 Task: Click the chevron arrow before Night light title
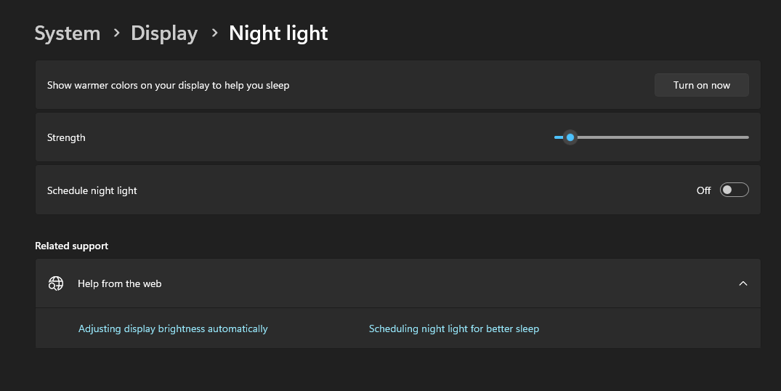(x=214, y=33)
